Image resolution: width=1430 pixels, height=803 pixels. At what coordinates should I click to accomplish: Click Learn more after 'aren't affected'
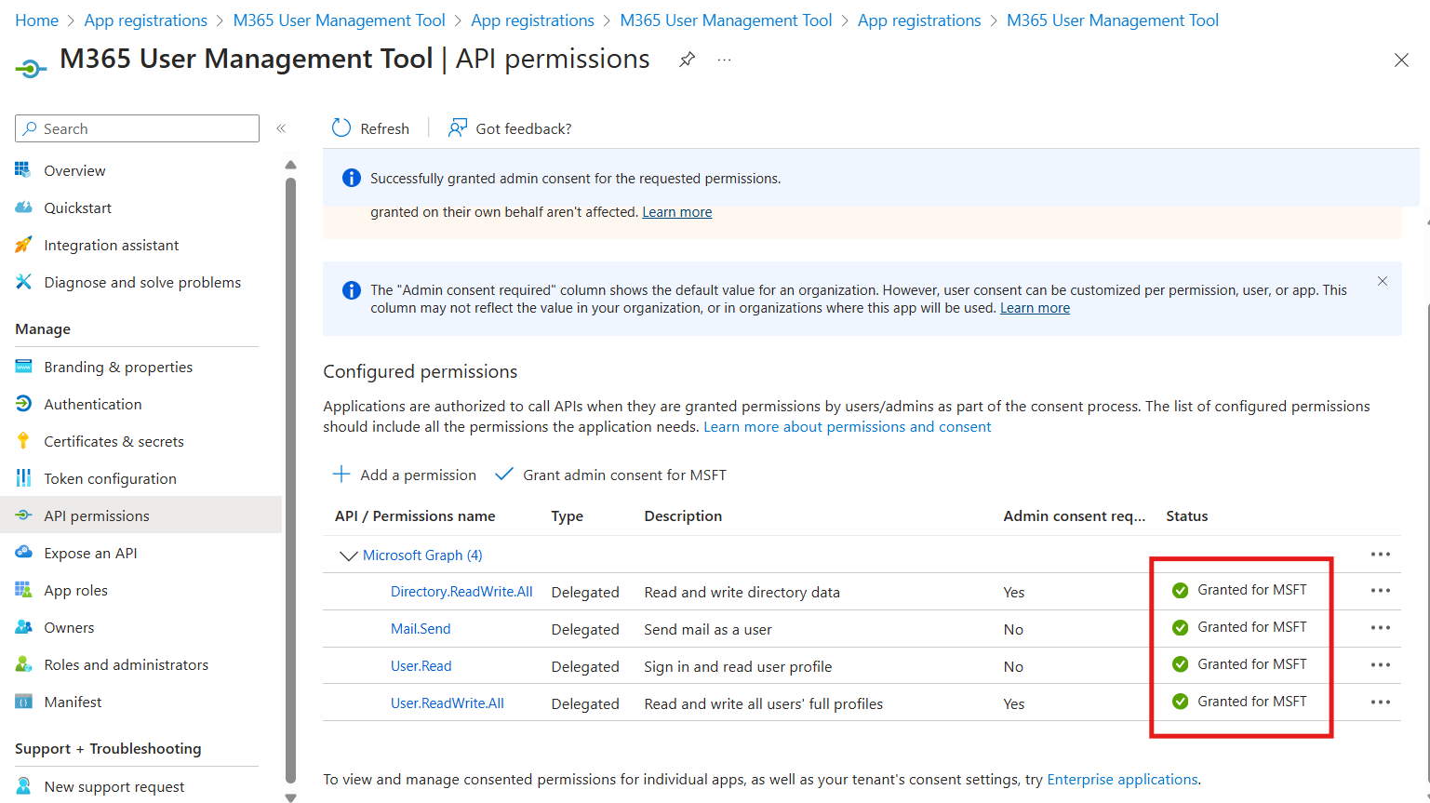[x=677, y=212]
